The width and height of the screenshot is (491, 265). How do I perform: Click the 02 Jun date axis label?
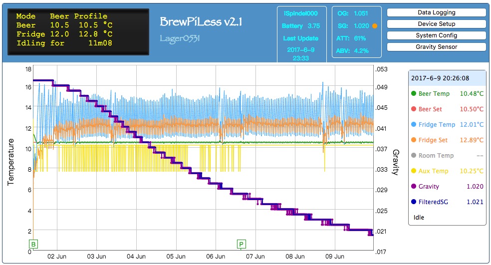(x=57, y=257)
